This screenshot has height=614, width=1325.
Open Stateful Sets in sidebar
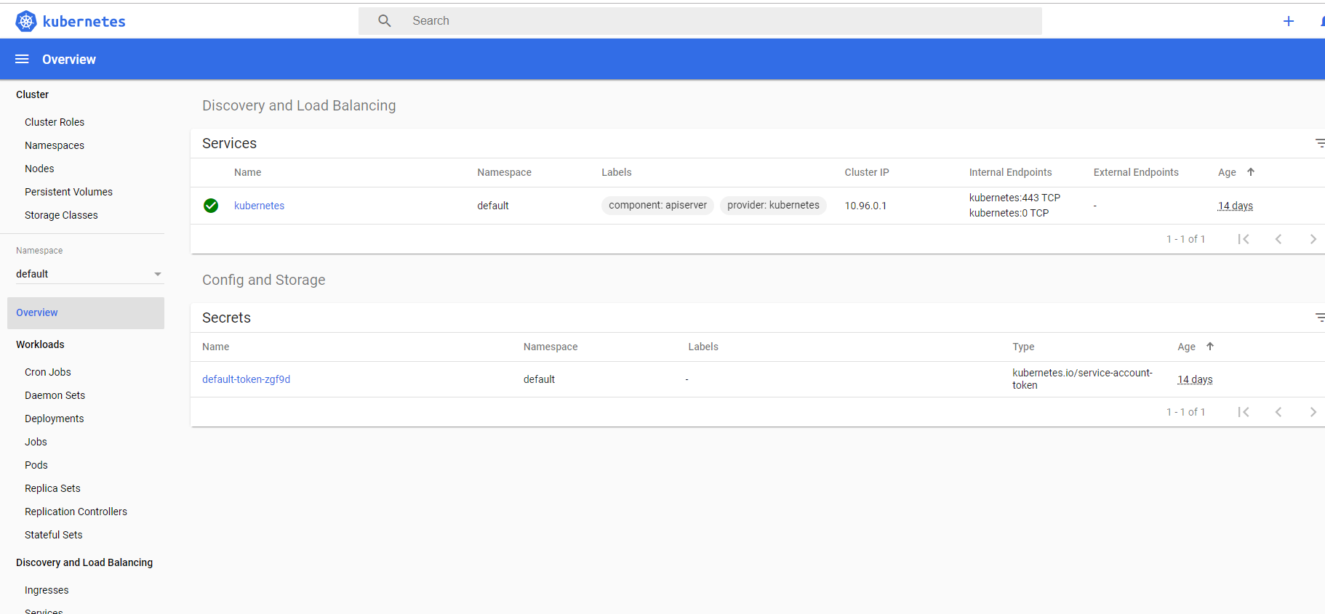pos(54,535)
